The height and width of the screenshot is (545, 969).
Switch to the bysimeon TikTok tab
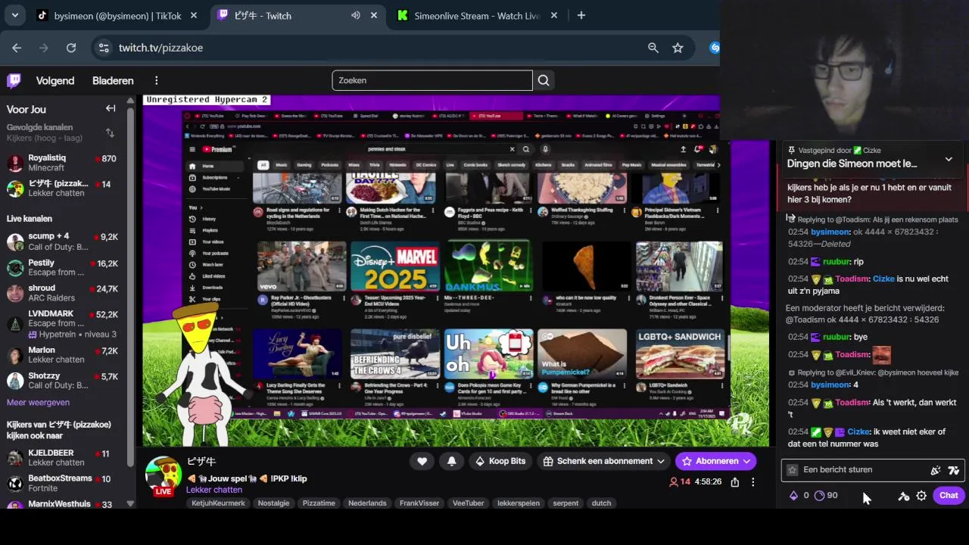tap(117, 15)
